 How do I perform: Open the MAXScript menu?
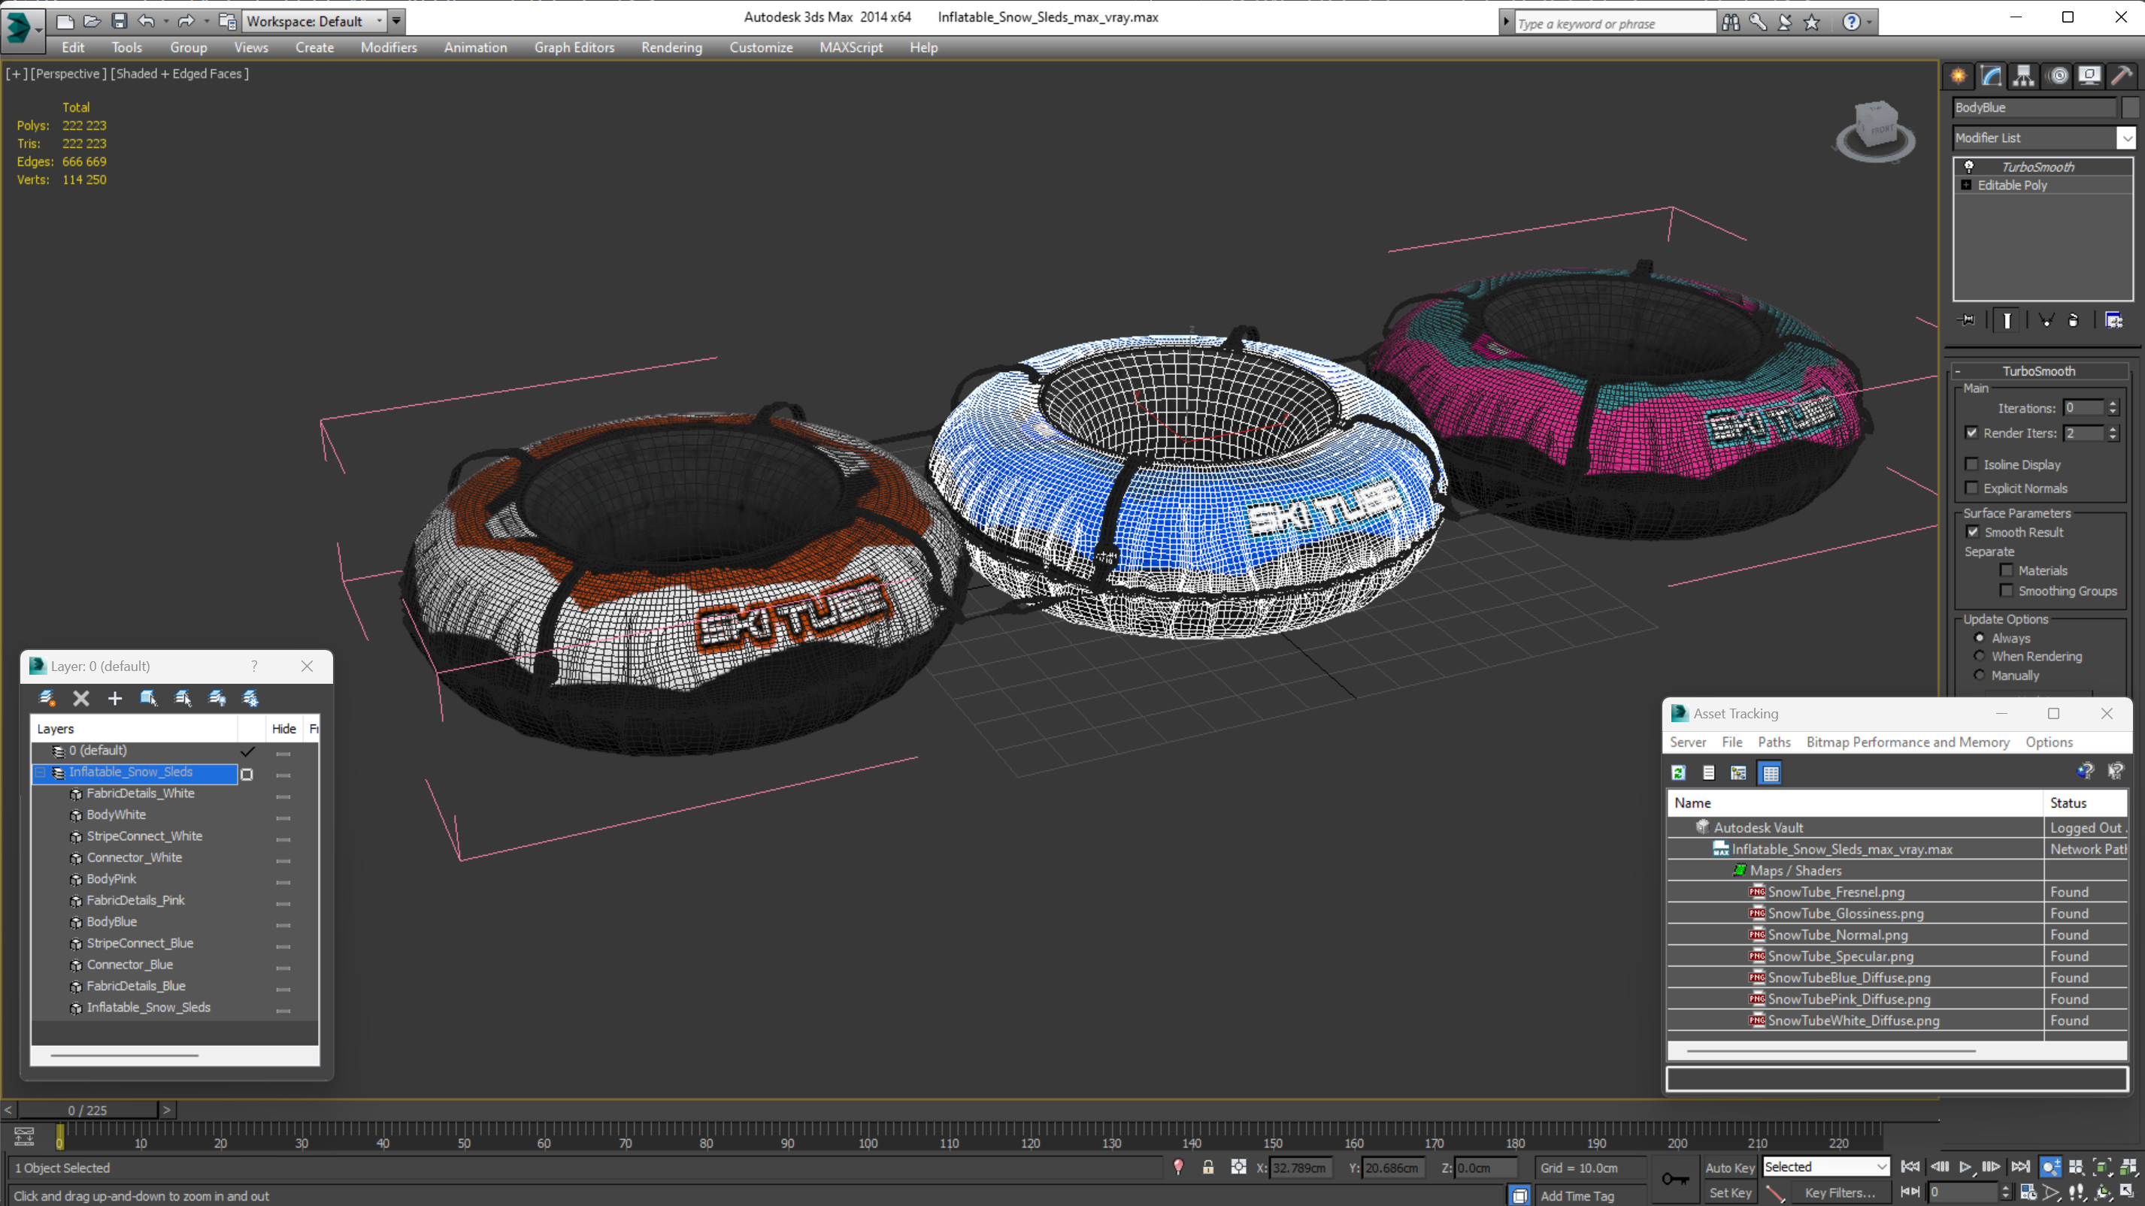[851, 47]
